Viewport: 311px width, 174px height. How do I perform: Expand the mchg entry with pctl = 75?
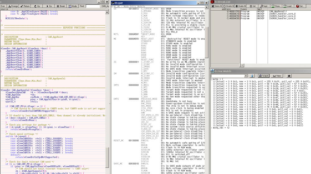214,107
